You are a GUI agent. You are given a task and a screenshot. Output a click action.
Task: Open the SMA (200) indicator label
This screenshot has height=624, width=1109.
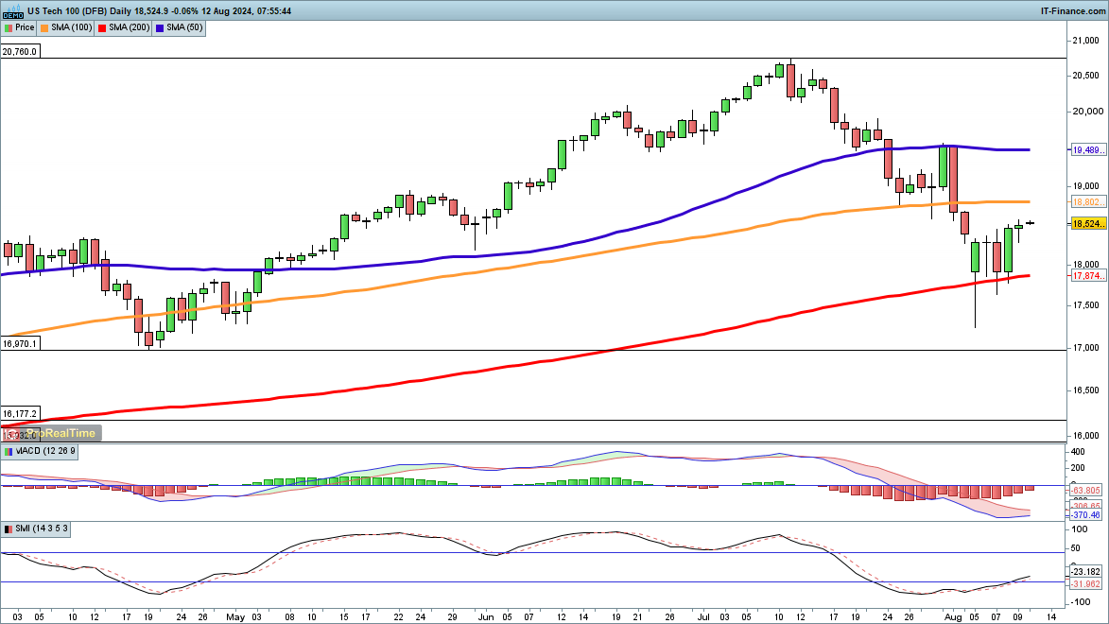point(129,28)
